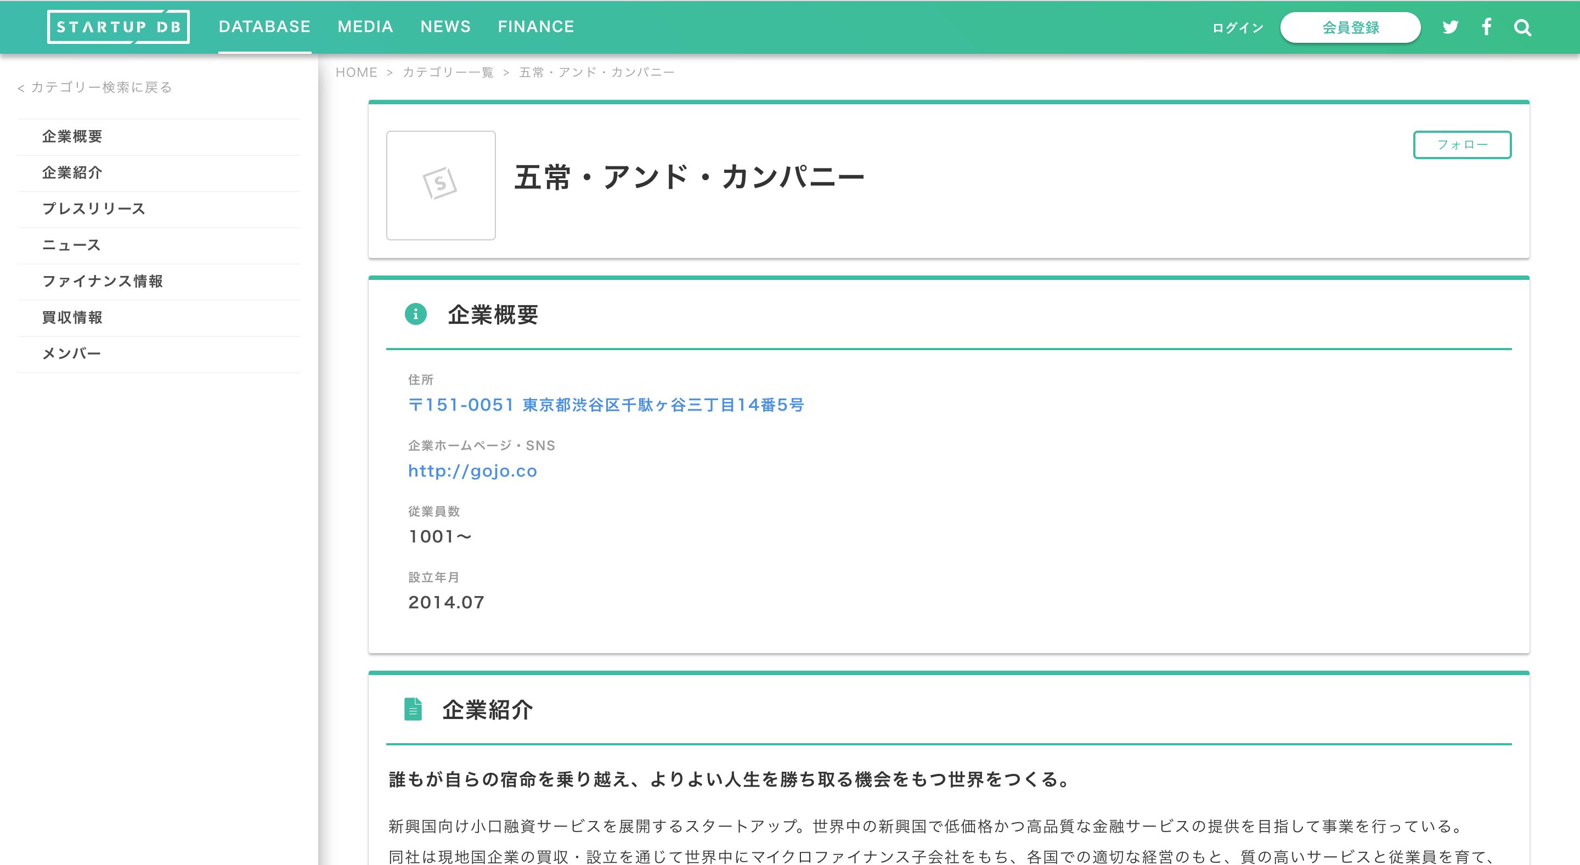The width and height of the screenshot is (1580, 865).
Task: Open the http://gojo.co website link
Action: click(x=472, y=470)
